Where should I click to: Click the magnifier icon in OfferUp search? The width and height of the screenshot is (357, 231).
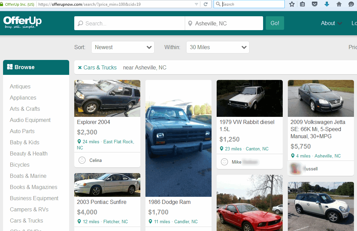(80, 23)
